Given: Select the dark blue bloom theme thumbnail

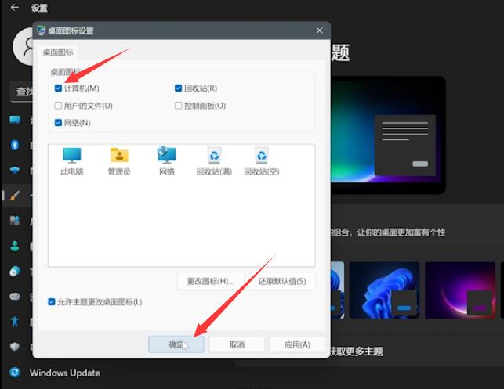Looking at the screenshot, I should point(384,290).
